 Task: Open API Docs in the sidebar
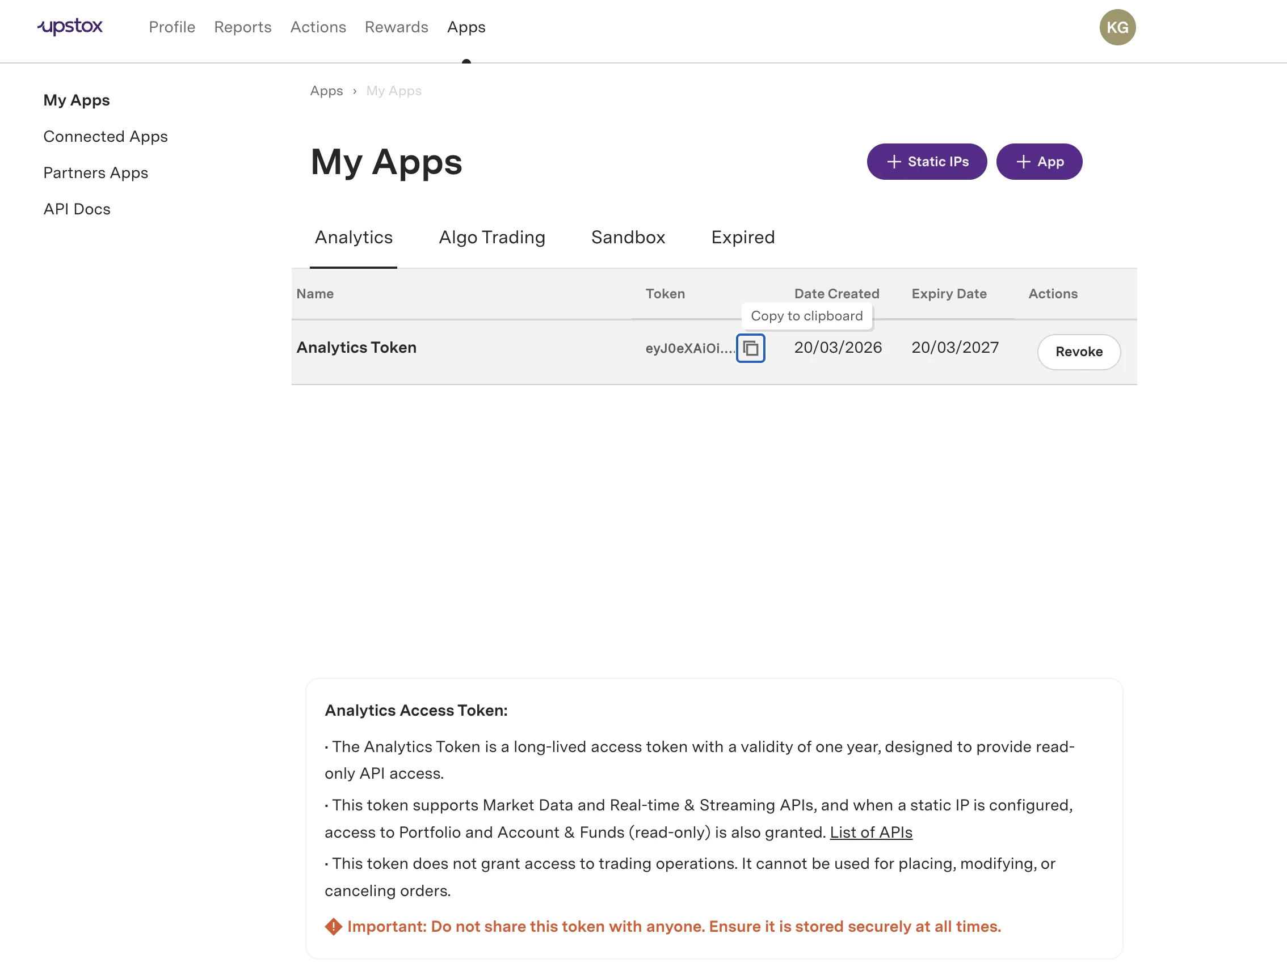[77, 209]
